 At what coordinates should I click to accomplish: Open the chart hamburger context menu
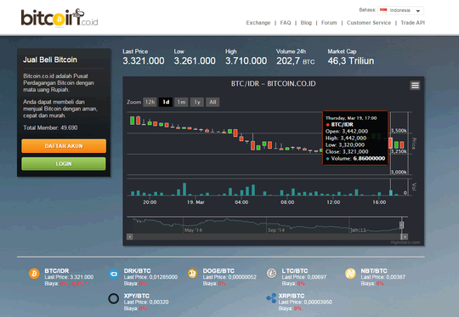(x=415, y=86)
